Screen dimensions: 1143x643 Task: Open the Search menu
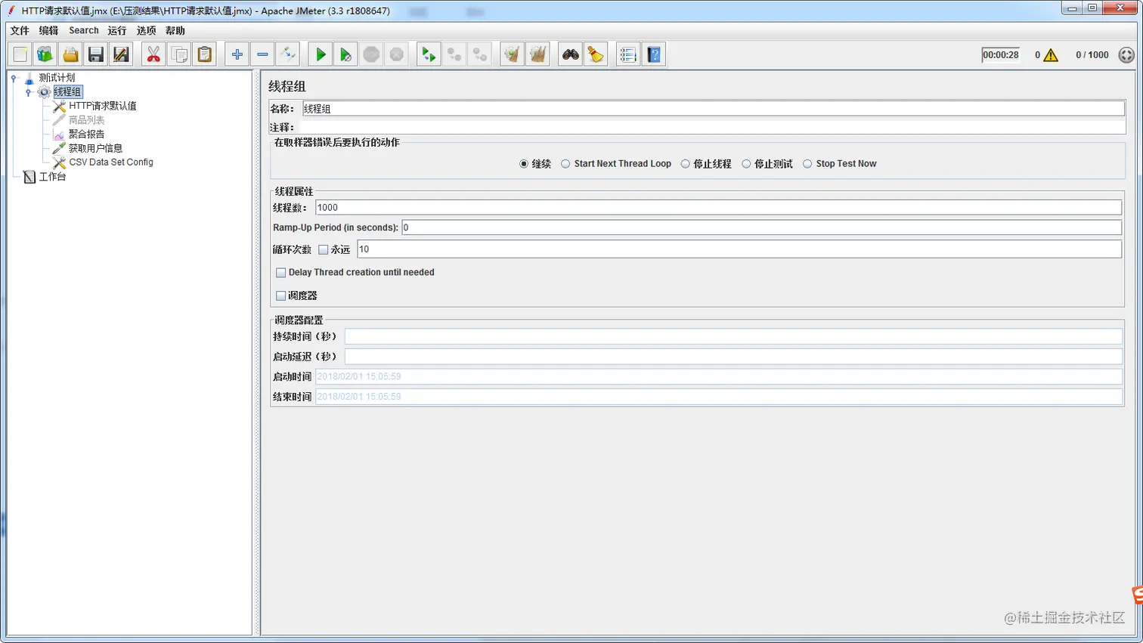click(84, 31)
